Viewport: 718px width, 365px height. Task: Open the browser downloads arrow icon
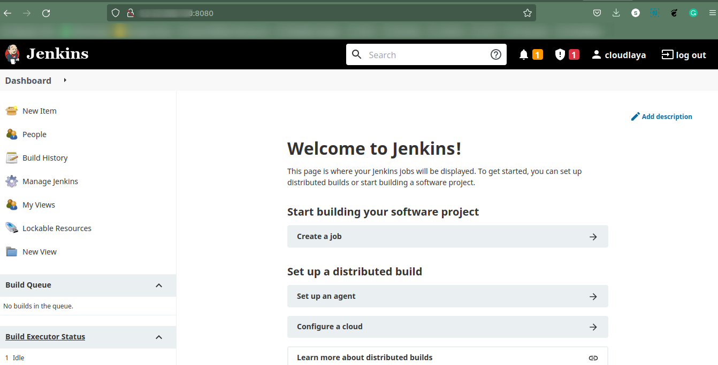[x=616, y=13]
